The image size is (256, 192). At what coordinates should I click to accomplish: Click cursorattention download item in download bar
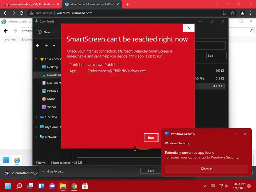tap(21, 173)
